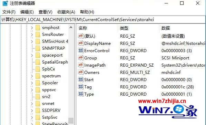This screenshot has width=206, height=125.
Task: Select the SSDPSRV folder icon
Action: [38, 110]
